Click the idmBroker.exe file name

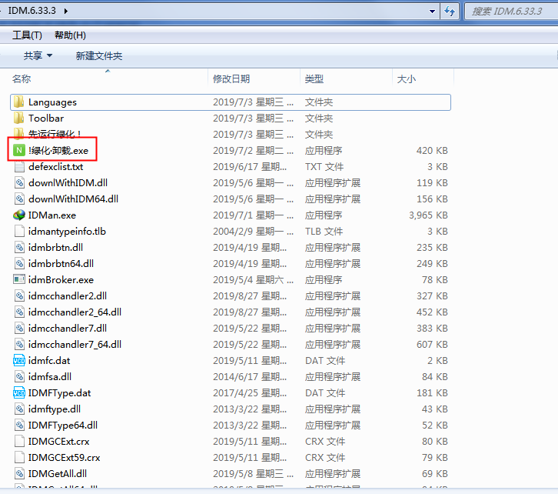click(61, 280)
